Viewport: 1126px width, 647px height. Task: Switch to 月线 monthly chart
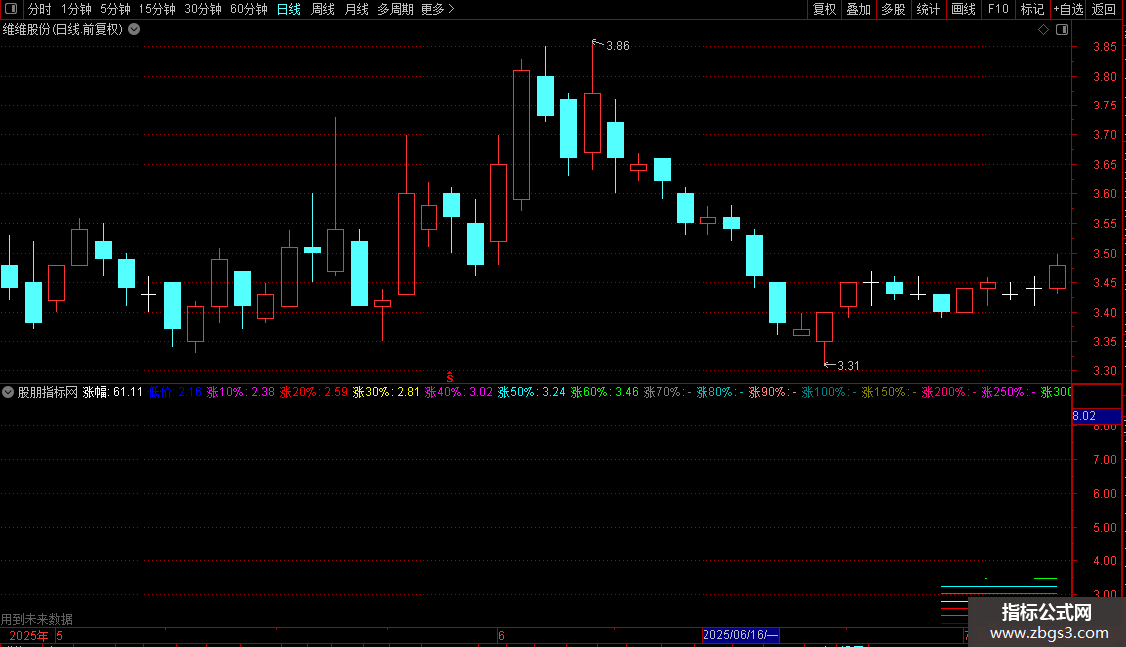(x=356, y=9)
